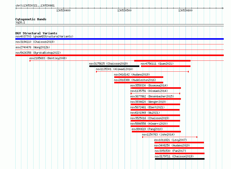231x169 pixels.
Task: Open the esv2185683 (Bentley2008) label
Action: [48, 58]
